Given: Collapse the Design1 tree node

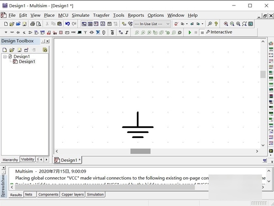Looking at the screenshot, I should (x=5, y=57).
